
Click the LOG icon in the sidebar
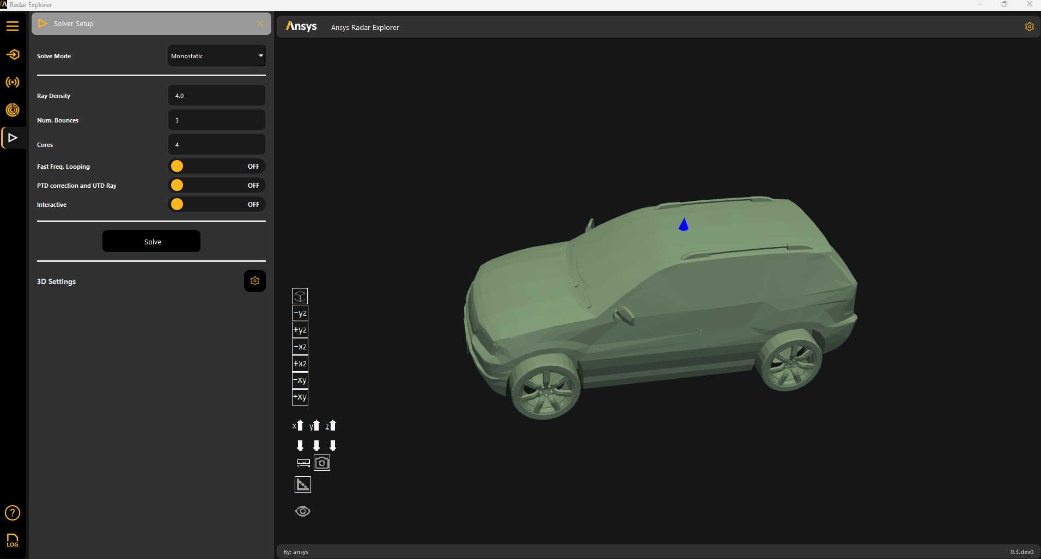click(13, 540)
